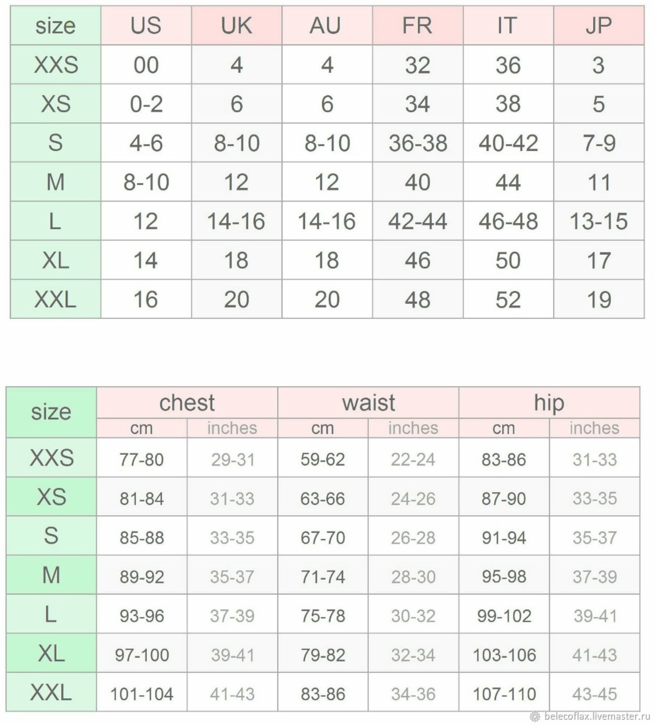Select the XXS row label in top table
Screen dimensions: 655x725
point(56,65)
